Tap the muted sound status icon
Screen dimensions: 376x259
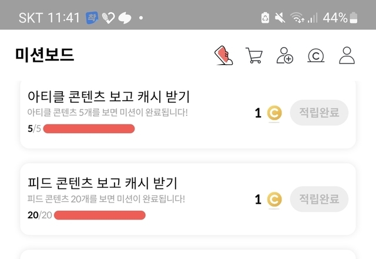(x=280, y=18)
